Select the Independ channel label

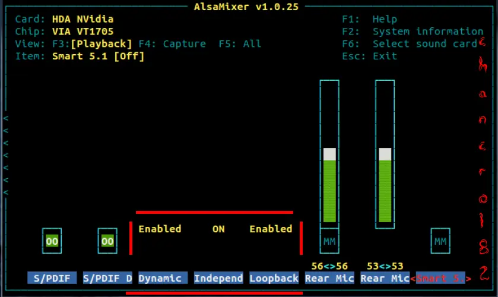[x=218, y=278]
